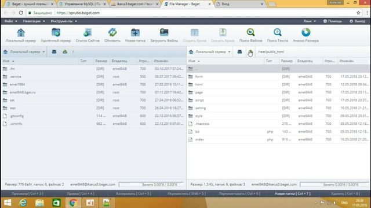The width and height of the screenshot is (371, 208).
Task: Click Переместить [Shift+5] in bottom bar
Action: tap(187, 194)
